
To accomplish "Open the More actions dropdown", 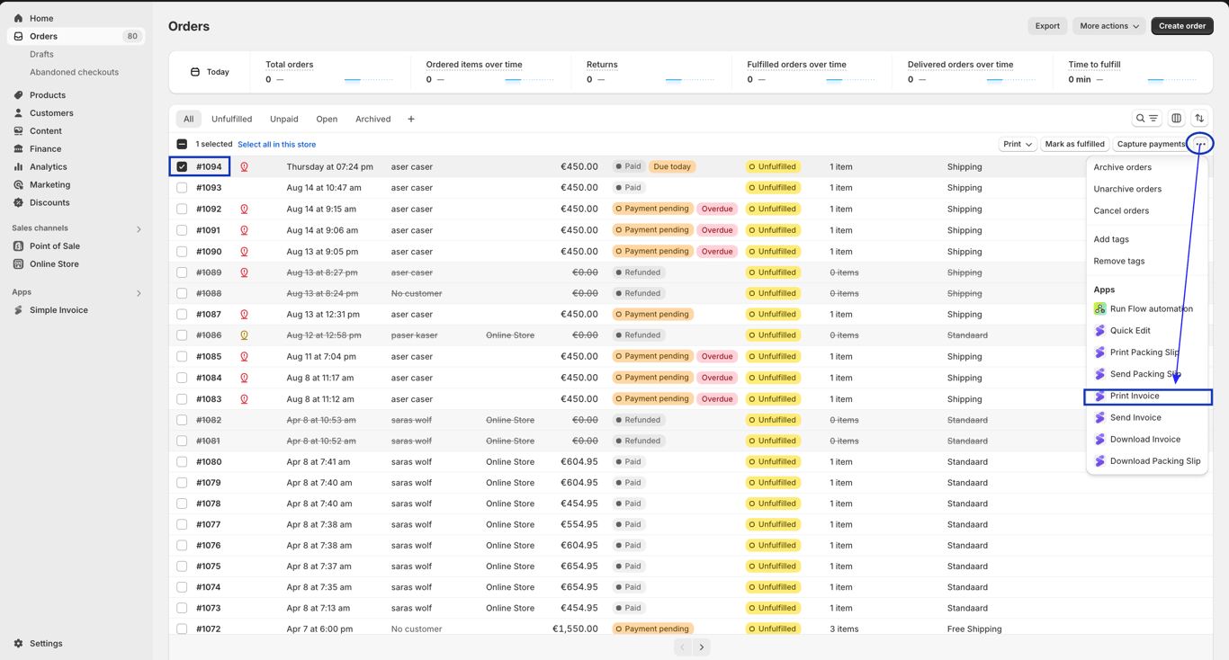I will click(1108, 26).
